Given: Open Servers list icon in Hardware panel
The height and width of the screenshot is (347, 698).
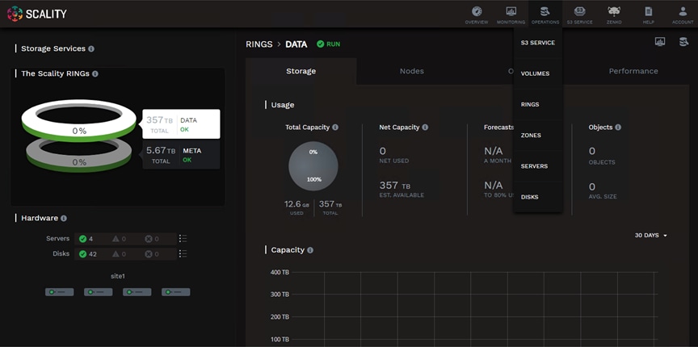Looking at the screenshot, I should click(x=183, y=239).
